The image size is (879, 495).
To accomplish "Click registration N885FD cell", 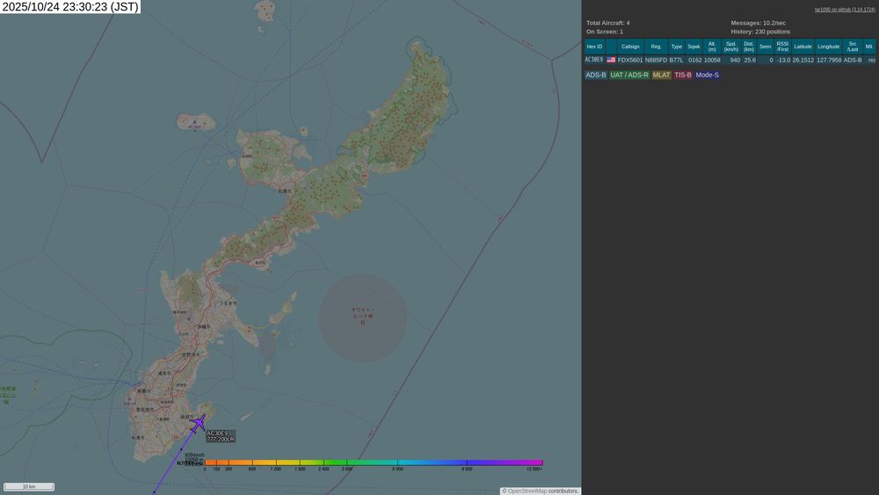I will pyautogui.click(x=656, y=60).
